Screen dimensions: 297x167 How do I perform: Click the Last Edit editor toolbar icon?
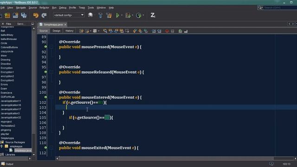click(82, 31)
